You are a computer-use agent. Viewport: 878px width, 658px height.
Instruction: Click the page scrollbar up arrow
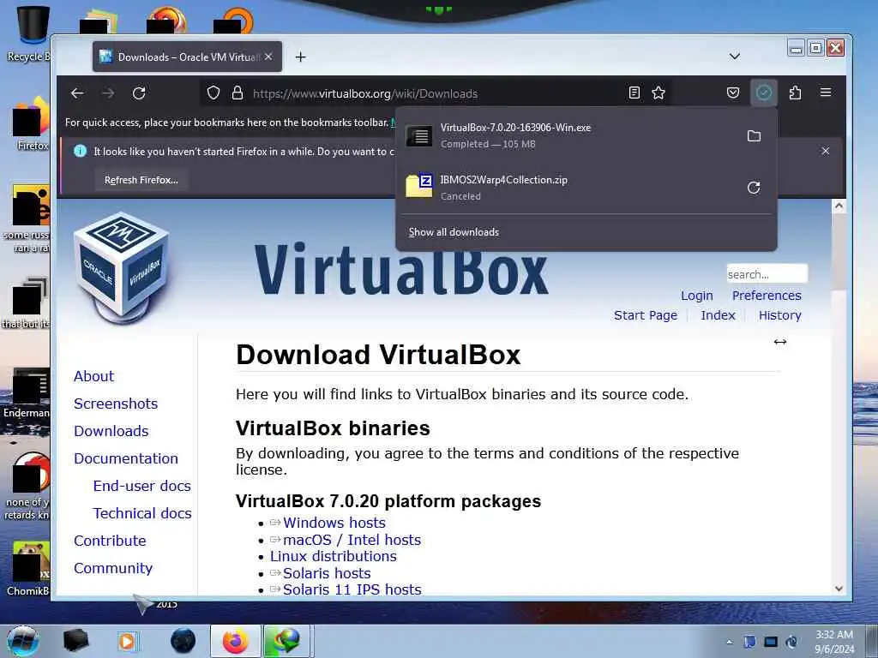point(839,206)
